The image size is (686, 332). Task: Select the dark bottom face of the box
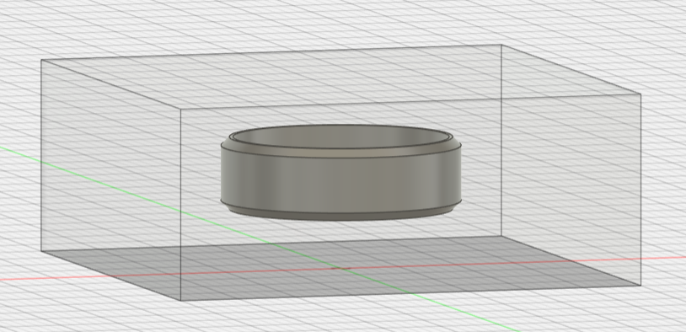tap(341, 268)
